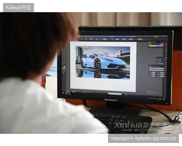
Task: Open the font style dropdown in Character panel
Action: point(157,70)
